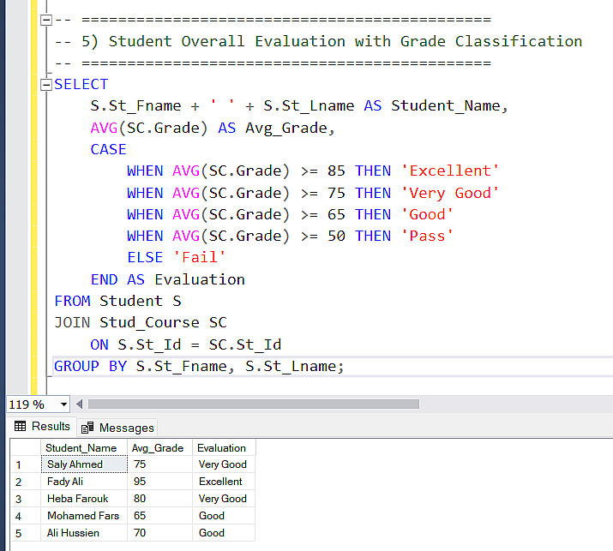Viewport: 613px width, 551px height.
Task: Select the Student_Name column header
Action: 84,448
